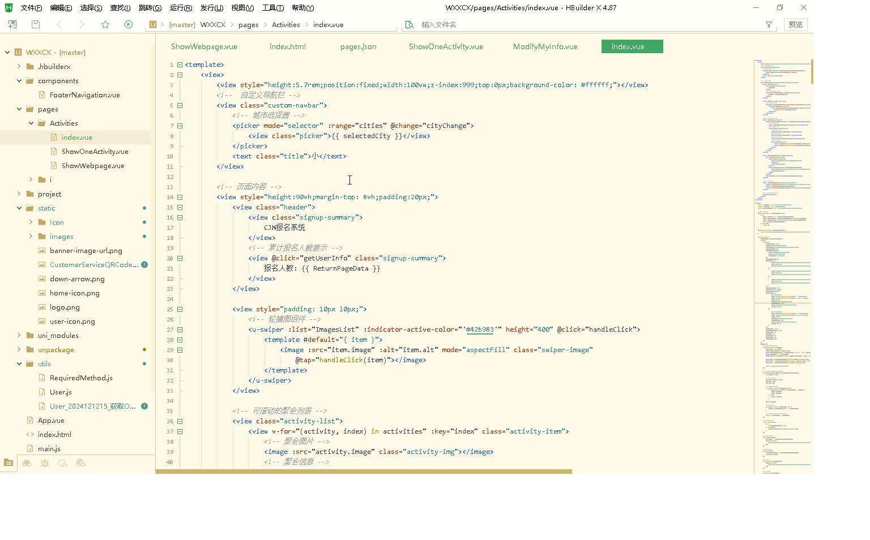
Task: Click the new file toolbar icon
Action: [12, 24]
